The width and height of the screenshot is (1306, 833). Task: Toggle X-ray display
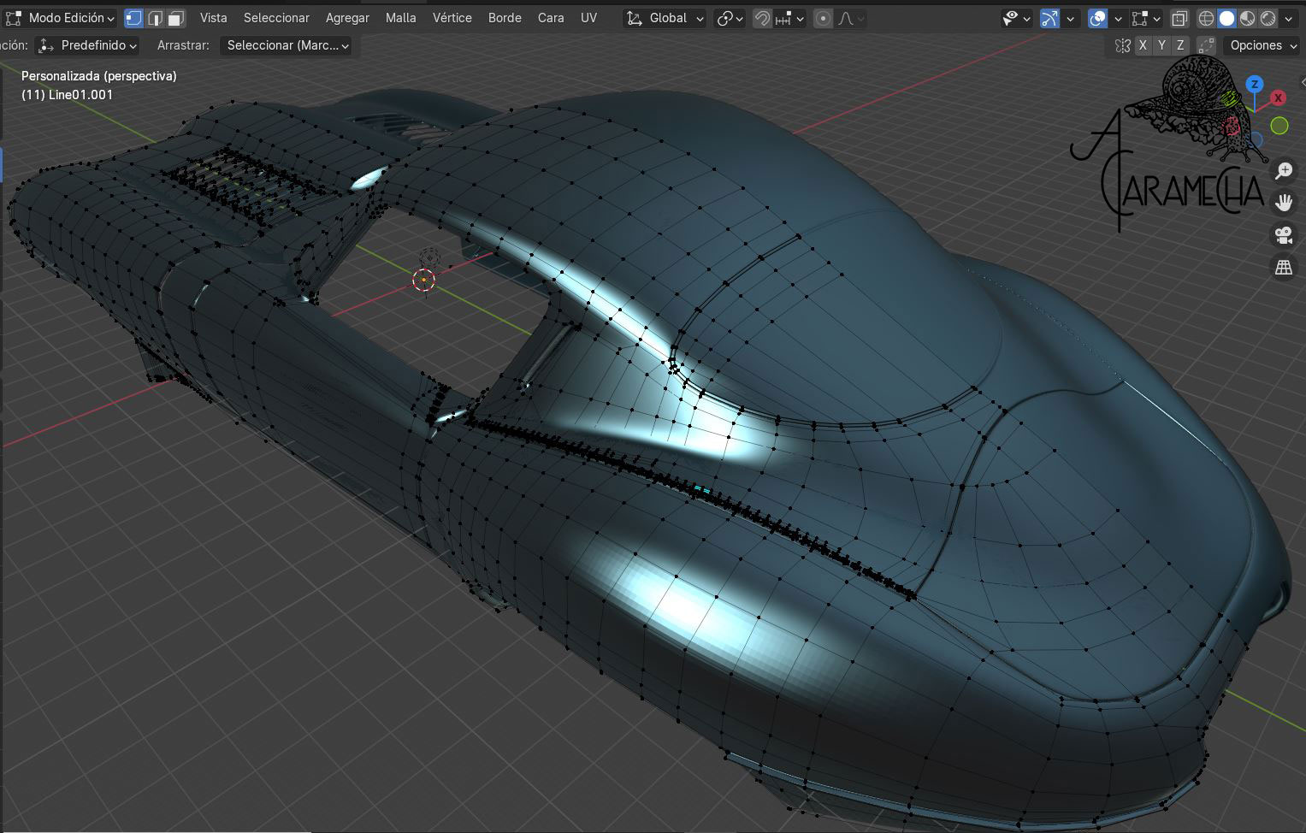pos(1179,18)
